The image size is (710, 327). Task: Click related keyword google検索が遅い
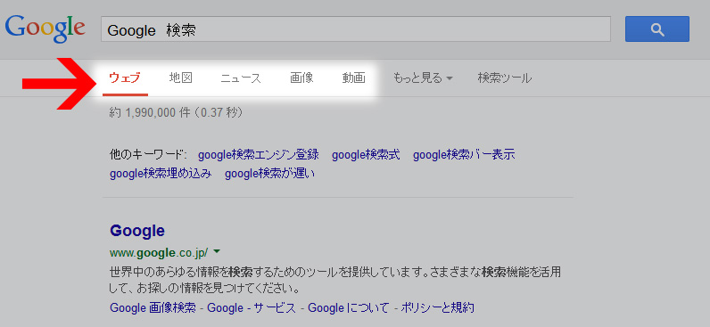point(270,174)
